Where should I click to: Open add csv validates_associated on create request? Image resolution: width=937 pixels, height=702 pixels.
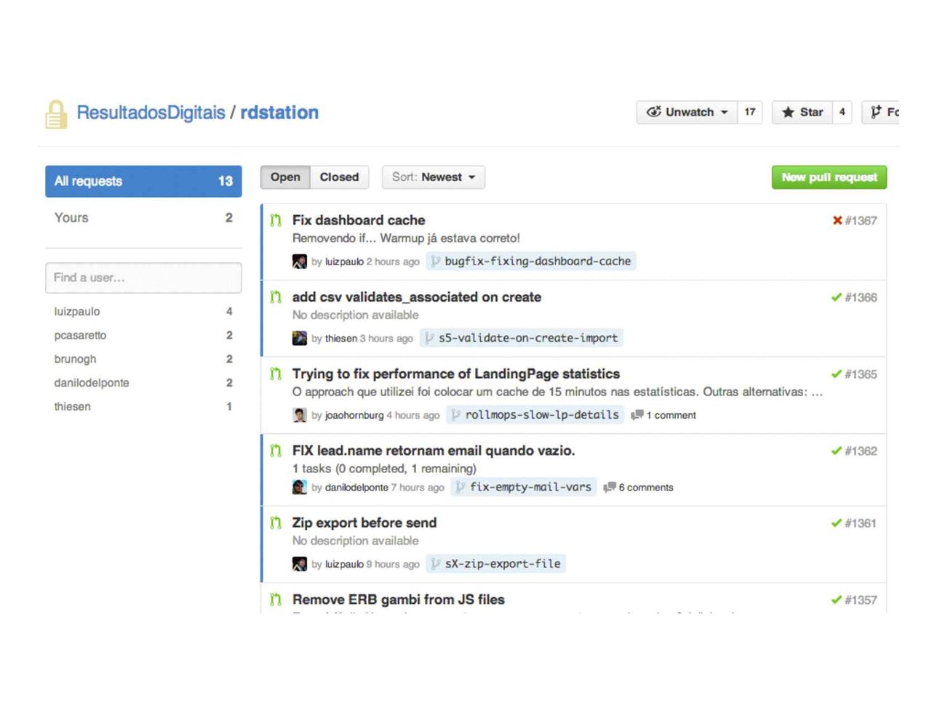click(417, 297)
